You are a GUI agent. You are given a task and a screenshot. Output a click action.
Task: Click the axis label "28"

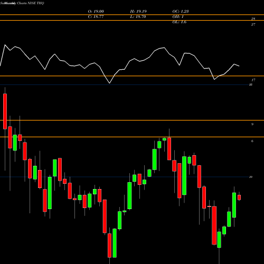coord(253,18)
